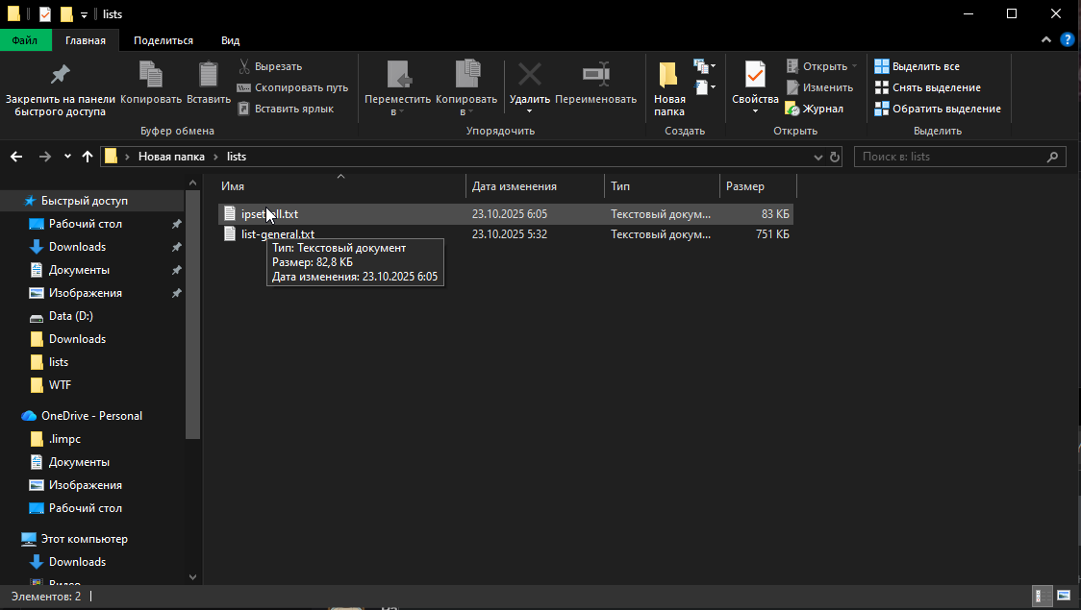Open Help question mark icon
Viewport: 1081px width, 610px height.
point(1067,40)
